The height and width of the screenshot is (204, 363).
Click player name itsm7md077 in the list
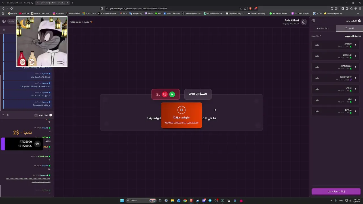(x=345, y=77)
